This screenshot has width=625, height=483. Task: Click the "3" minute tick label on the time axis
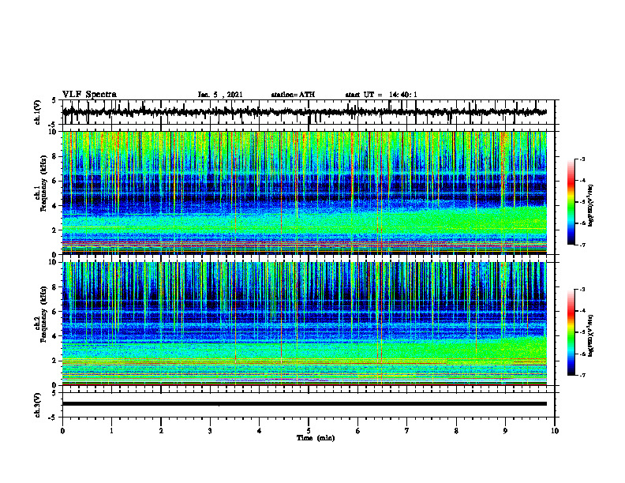(x=210, y=431)
